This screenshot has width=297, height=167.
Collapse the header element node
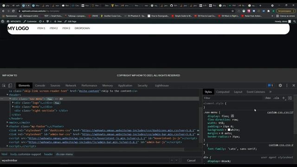tap(7, 95)
